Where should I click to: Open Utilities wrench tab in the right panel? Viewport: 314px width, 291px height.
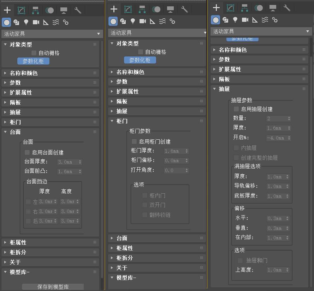(x=287, y=7)
